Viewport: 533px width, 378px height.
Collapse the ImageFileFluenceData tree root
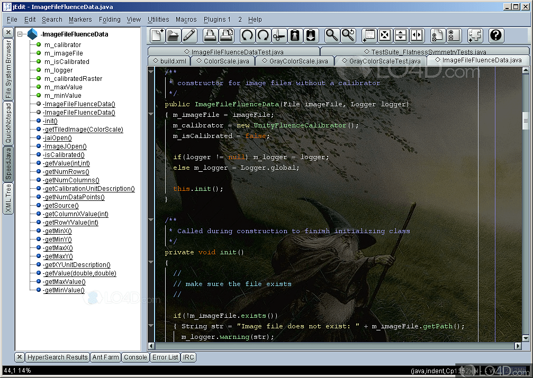(20, 34)
